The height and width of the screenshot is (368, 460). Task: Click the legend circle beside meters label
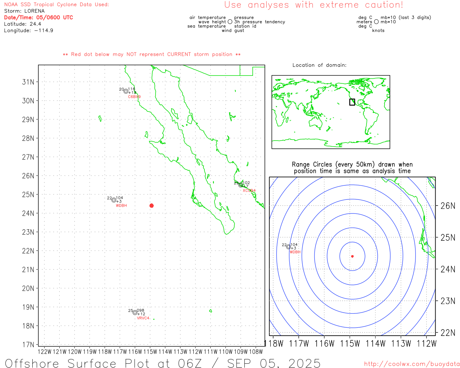pyautogui.click(x=376, y=22)
